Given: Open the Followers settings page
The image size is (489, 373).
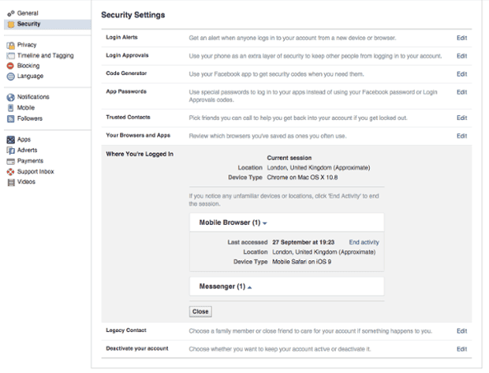Looking at the screenshot, I should (x=30, y=118).
